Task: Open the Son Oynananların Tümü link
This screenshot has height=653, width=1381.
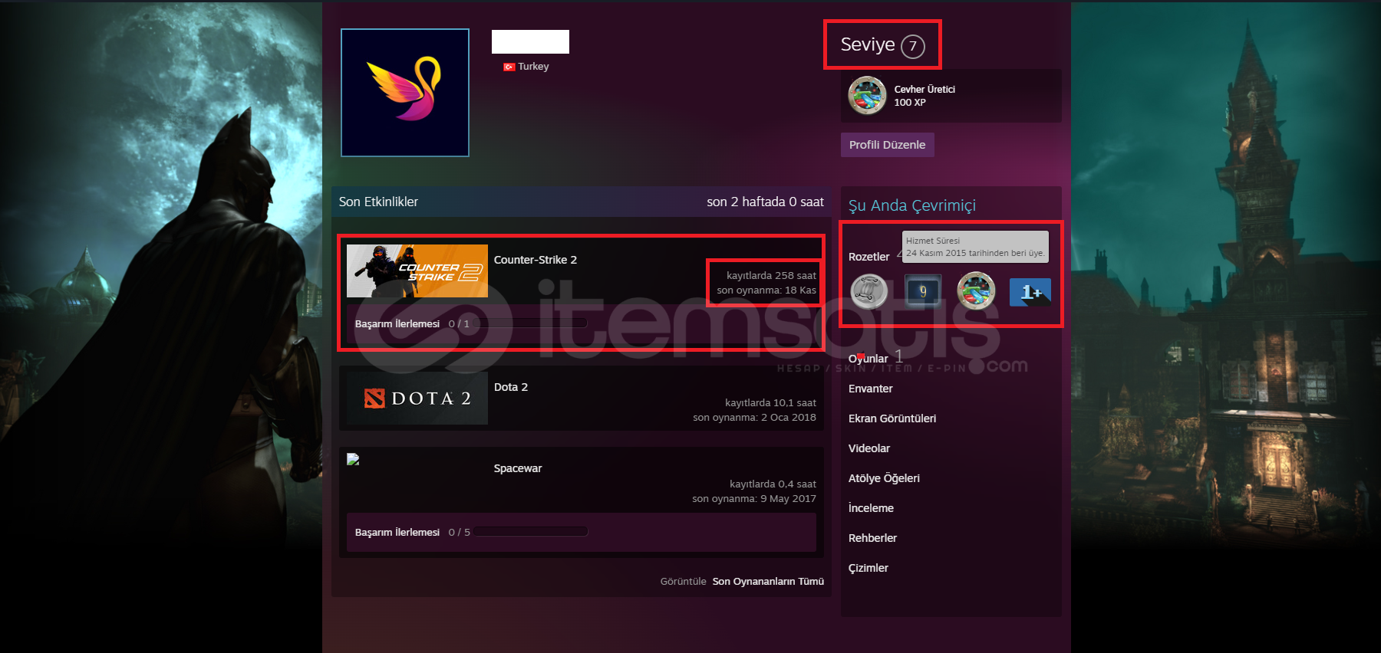Action: pos(768,582)
